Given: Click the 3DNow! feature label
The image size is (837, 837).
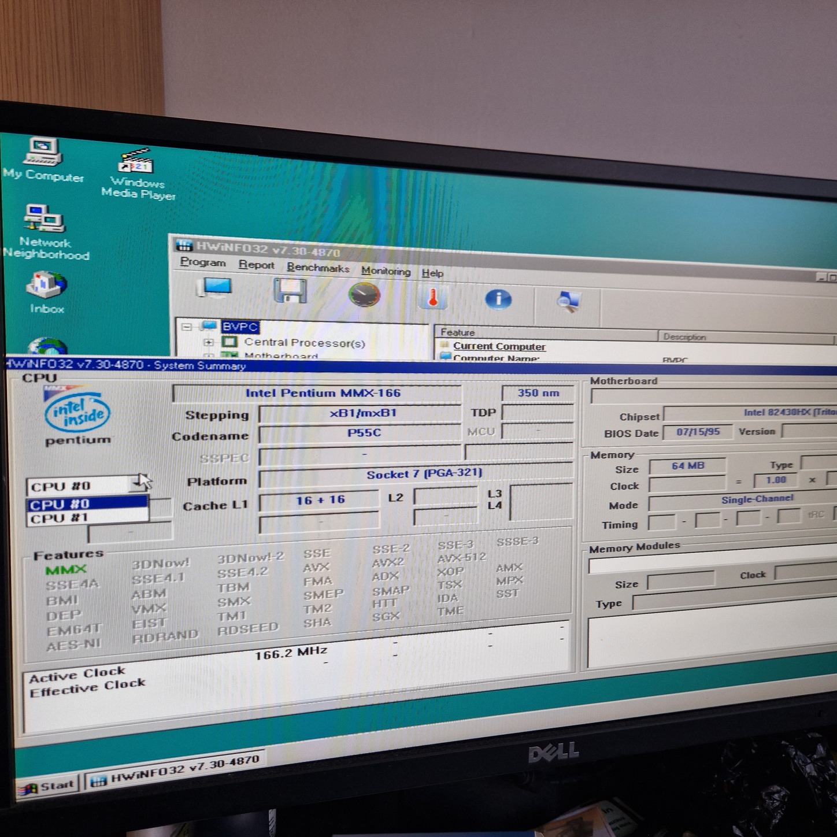Looking at the screenshot, I should [160, 564].
